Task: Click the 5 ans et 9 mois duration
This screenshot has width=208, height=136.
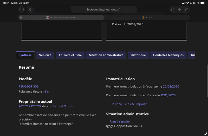Action: 63,106
